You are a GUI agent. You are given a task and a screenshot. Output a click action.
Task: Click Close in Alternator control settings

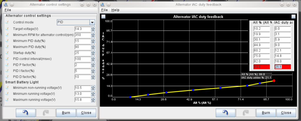(x=86, y=113)
